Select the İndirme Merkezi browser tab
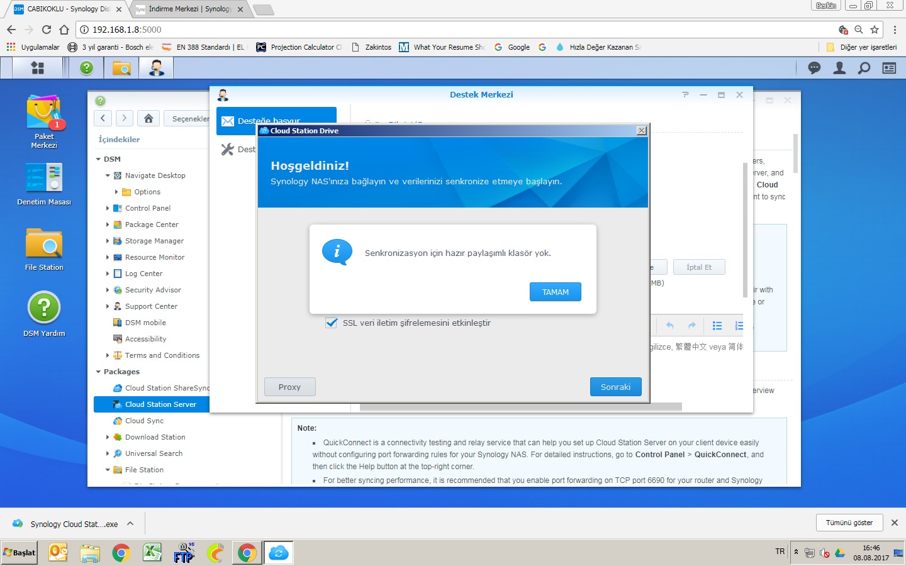The width and height of the screenshot is (906, 566). (189, 9)
